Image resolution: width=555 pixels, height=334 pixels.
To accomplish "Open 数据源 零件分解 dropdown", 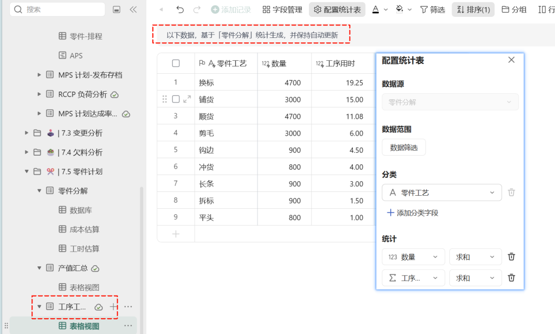I will click(x=450, y=102).
